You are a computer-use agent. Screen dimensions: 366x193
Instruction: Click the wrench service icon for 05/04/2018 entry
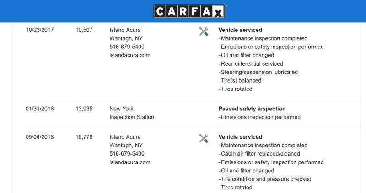click(x=204, y=138)
